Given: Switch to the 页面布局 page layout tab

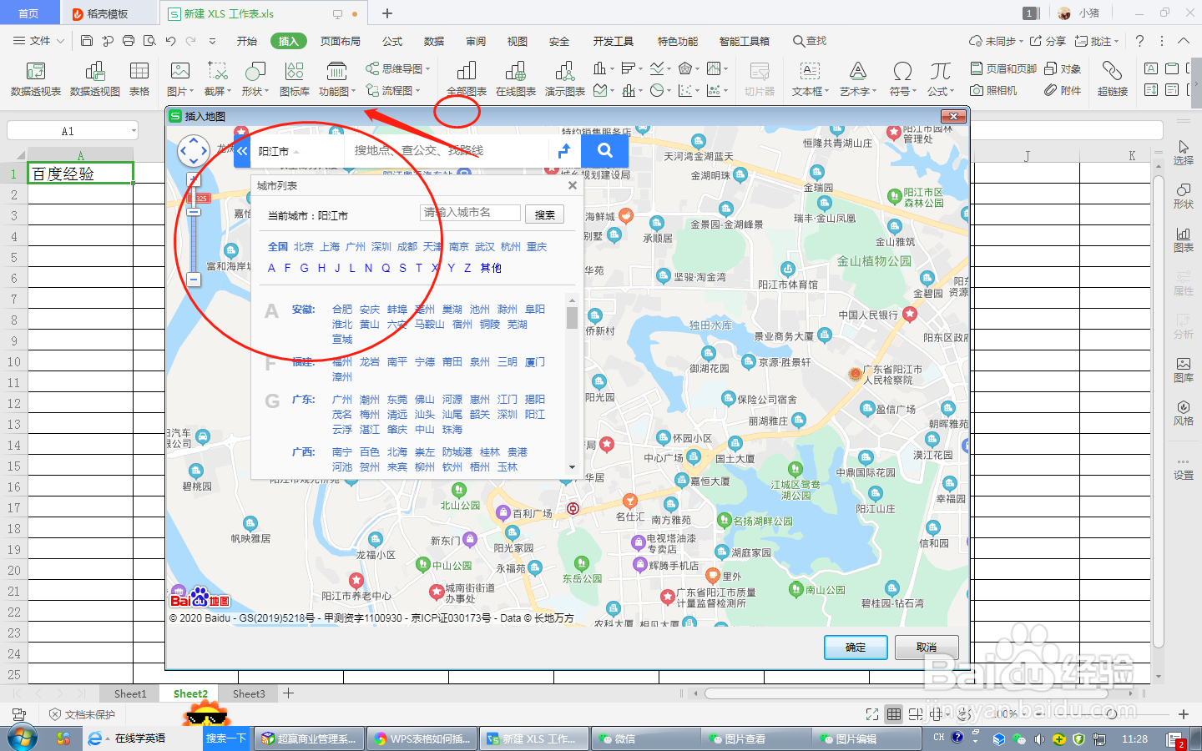Looking at the screenshot, I should 341,41.
